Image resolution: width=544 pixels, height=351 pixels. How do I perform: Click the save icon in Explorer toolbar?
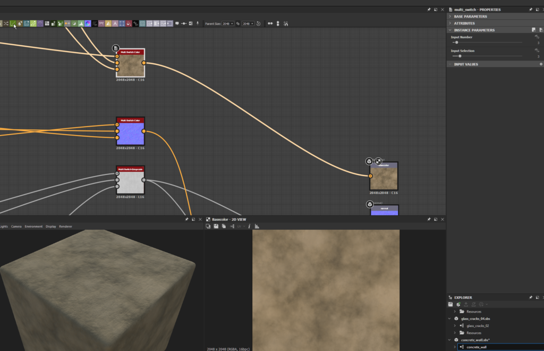pos(450,304)
